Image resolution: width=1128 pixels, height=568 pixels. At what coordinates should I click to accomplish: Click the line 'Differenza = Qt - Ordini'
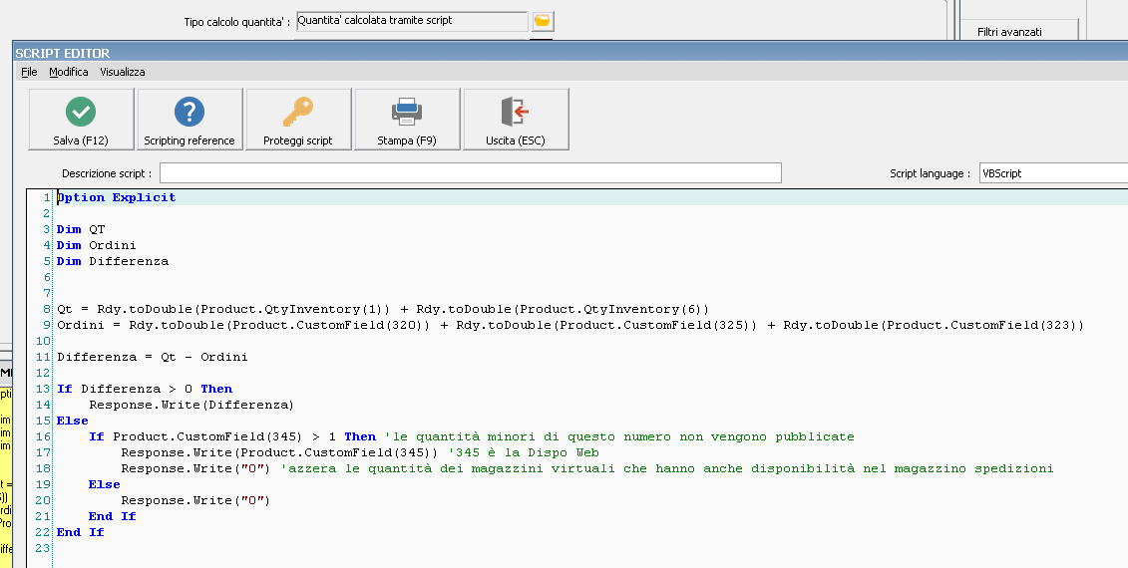(x=153, y=357)
